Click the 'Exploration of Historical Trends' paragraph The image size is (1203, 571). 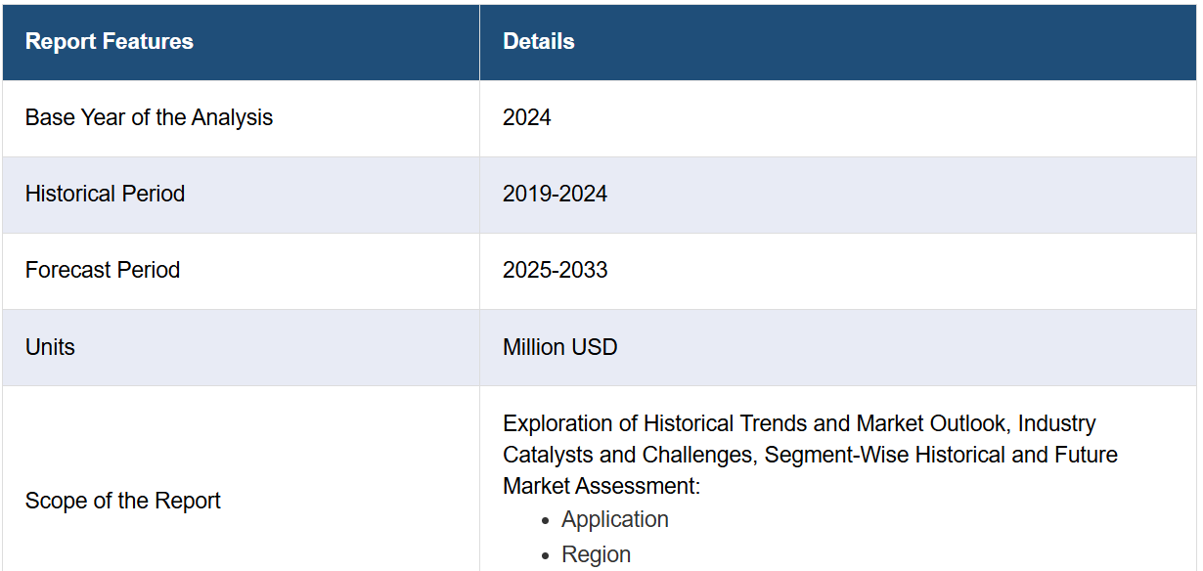click(810, 455)
